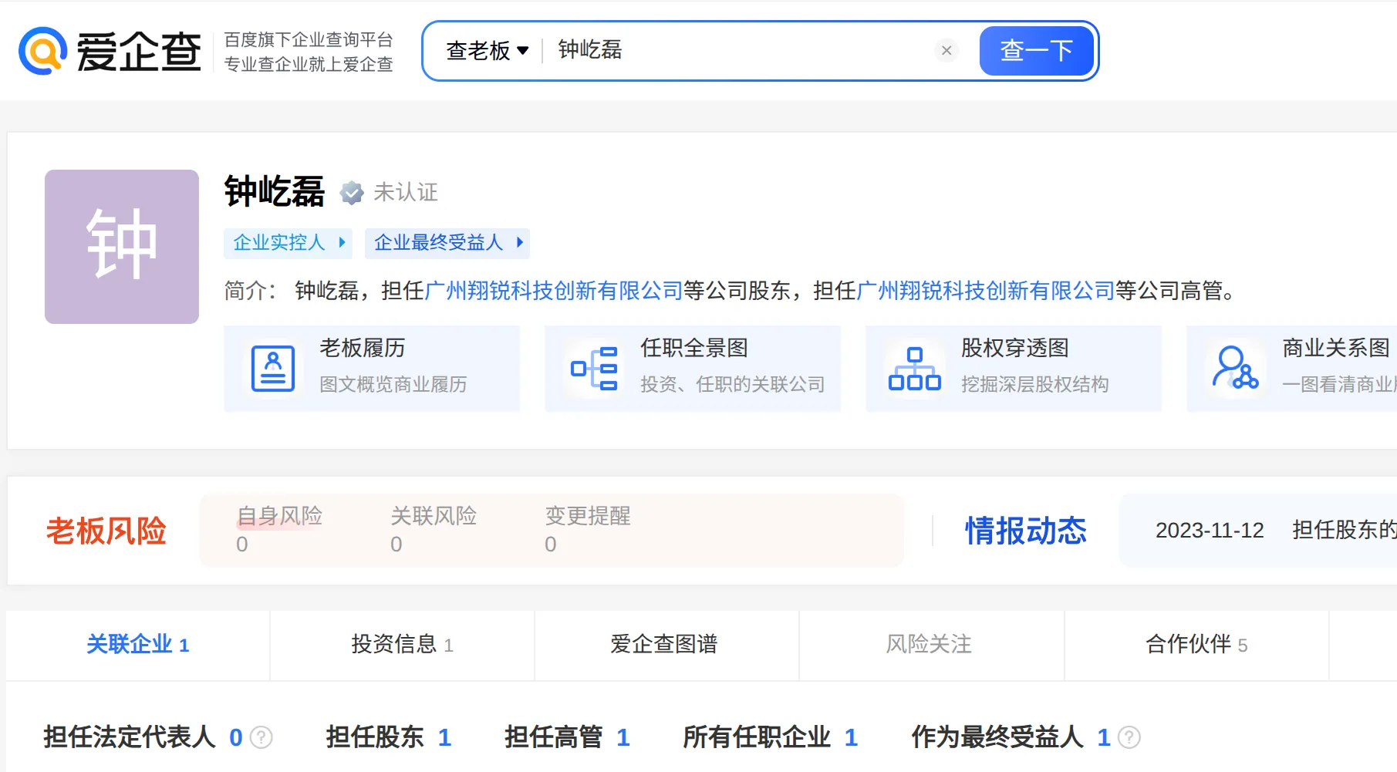Switch to the 投资信息 tab

tap(402, 644)
